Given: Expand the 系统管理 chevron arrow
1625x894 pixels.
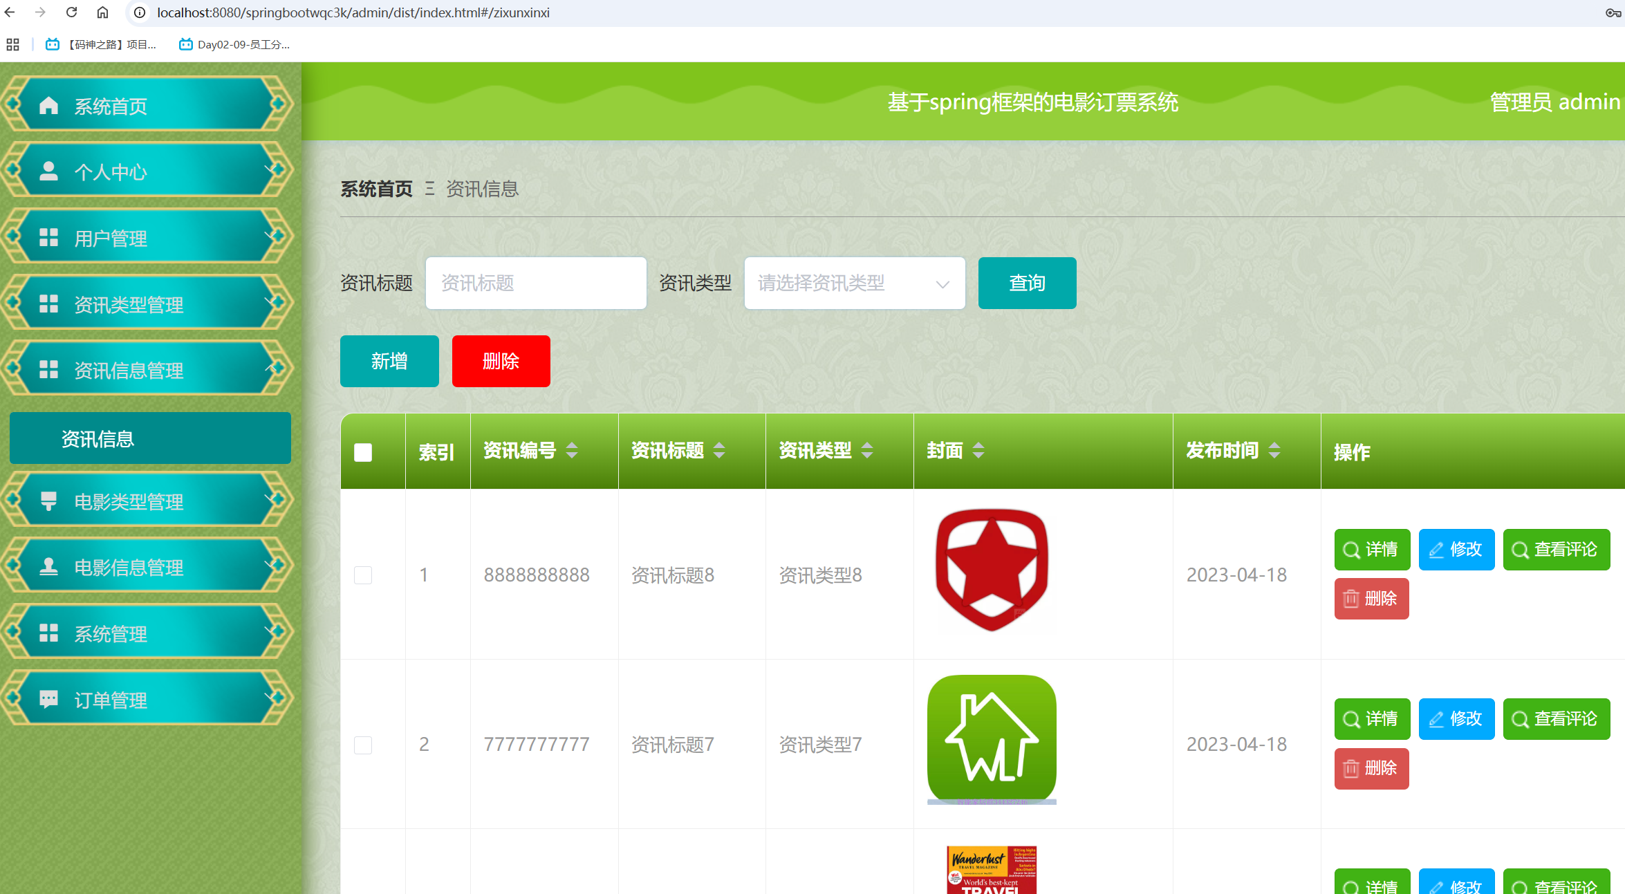Looking at the screenshot, I should coord(272,631).
